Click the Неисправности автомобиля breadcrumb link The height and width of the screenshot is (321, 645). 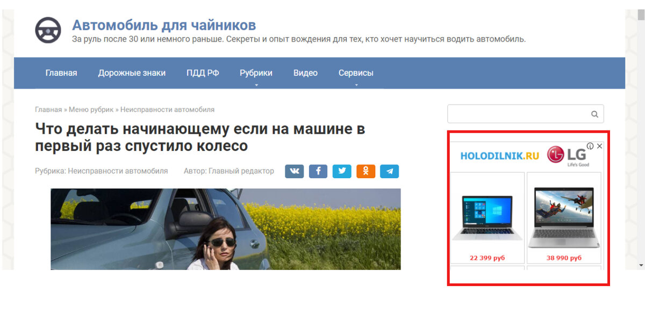tap(167, 110)
